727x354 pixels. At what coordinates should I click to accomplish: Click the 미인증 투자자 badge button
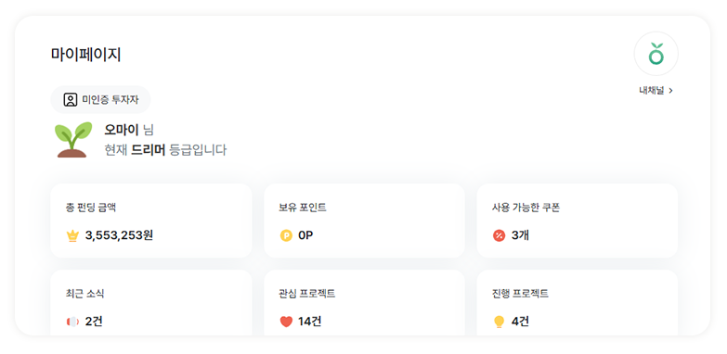pos(100,99)
